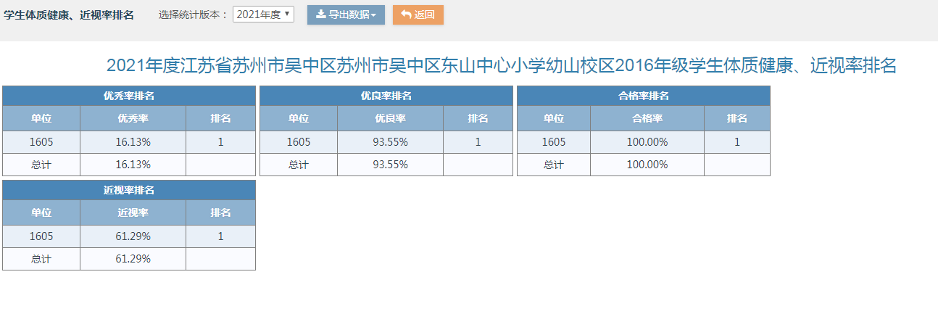Click total 61.29% in the 总计 row
The image size is (938, 314).
pyautogui.click(x=133, y=259)
